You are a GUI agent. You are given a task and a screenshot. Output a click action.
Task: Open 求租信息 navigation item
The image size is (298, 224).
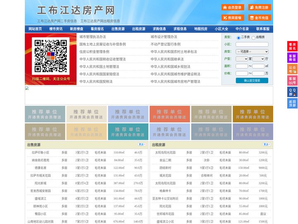[x=180, y=29]
